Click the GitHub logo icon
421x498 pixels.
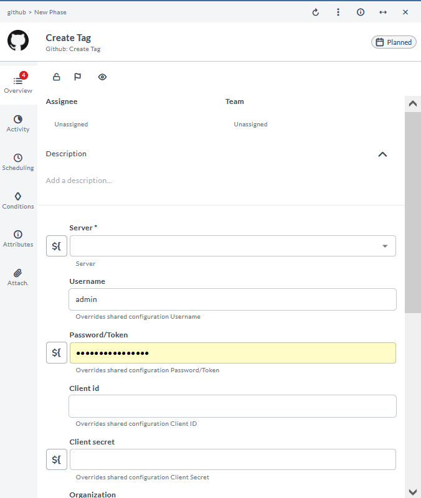[x=18, y=40]
